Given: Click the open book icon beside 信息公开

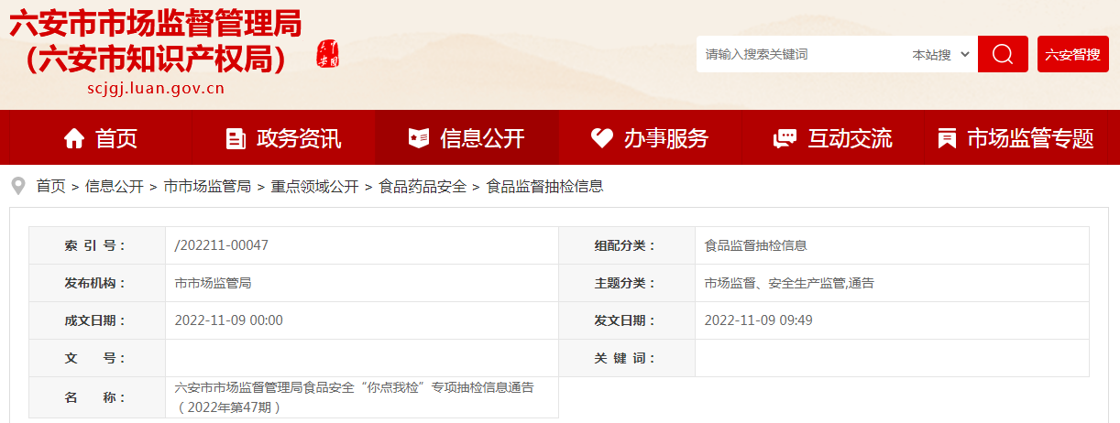Looking at the screenshot, I should (418, 138).
